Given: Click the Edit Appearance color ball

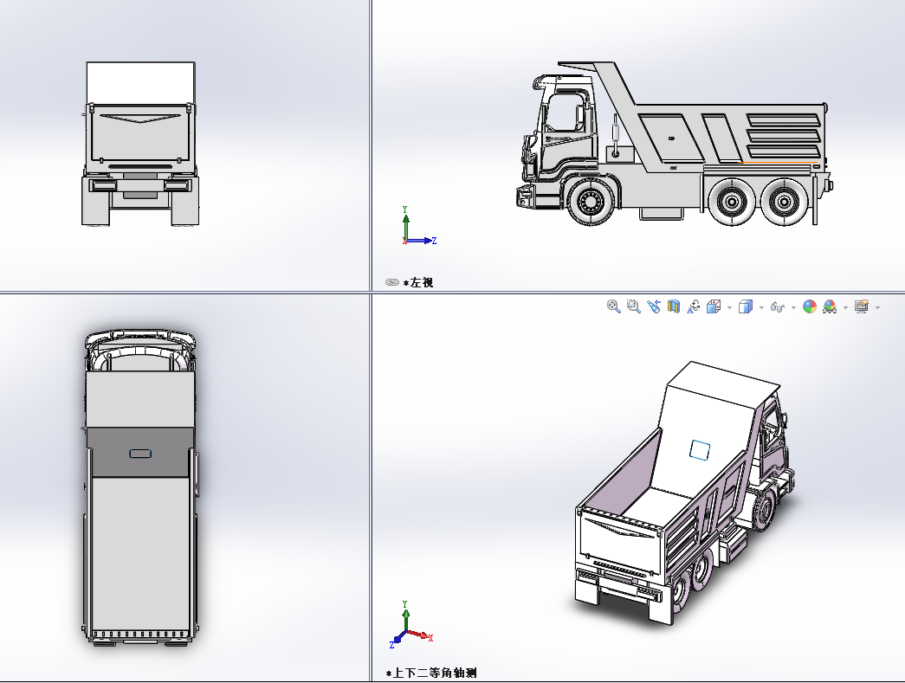Looking at the screenshot, I should click(809, 306).
